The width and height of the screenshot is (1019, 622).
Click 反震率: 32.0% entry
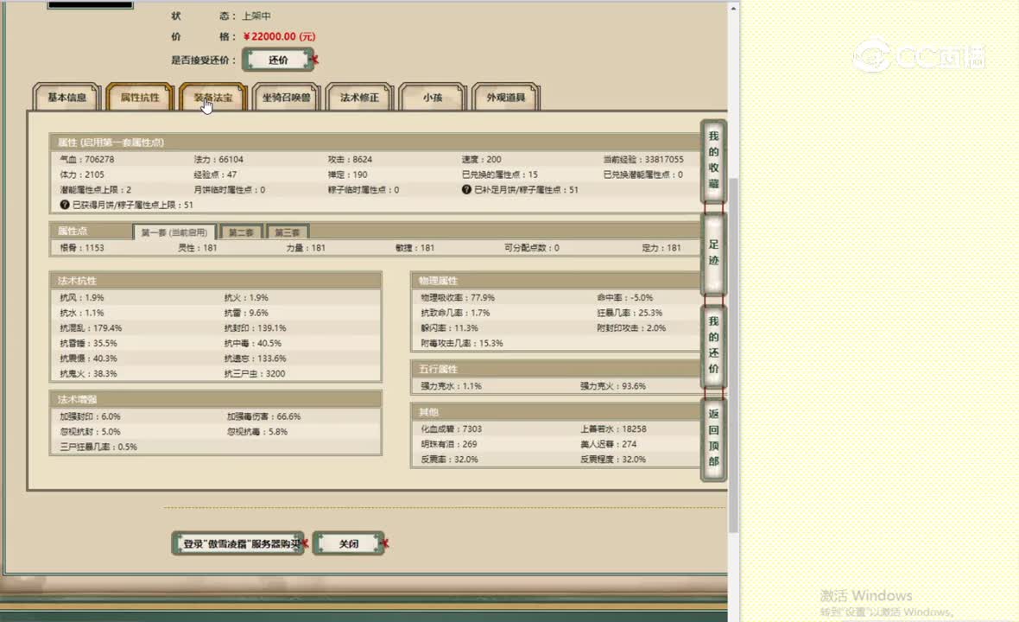pyautogui.click(x=449, y=460)
